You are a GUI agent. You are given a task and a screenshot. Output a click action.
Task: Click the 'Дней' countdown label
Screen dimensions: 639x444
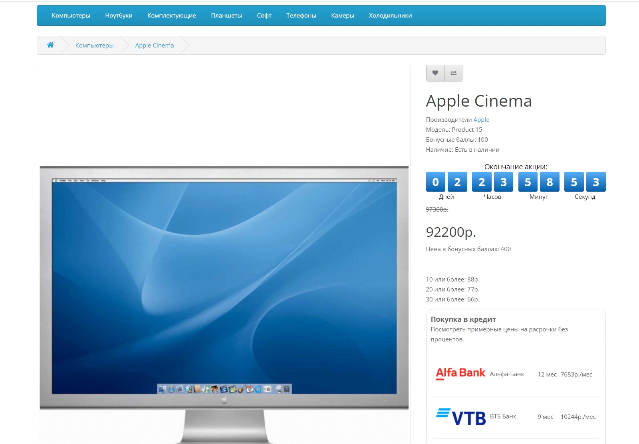click(x=447, y=197)
